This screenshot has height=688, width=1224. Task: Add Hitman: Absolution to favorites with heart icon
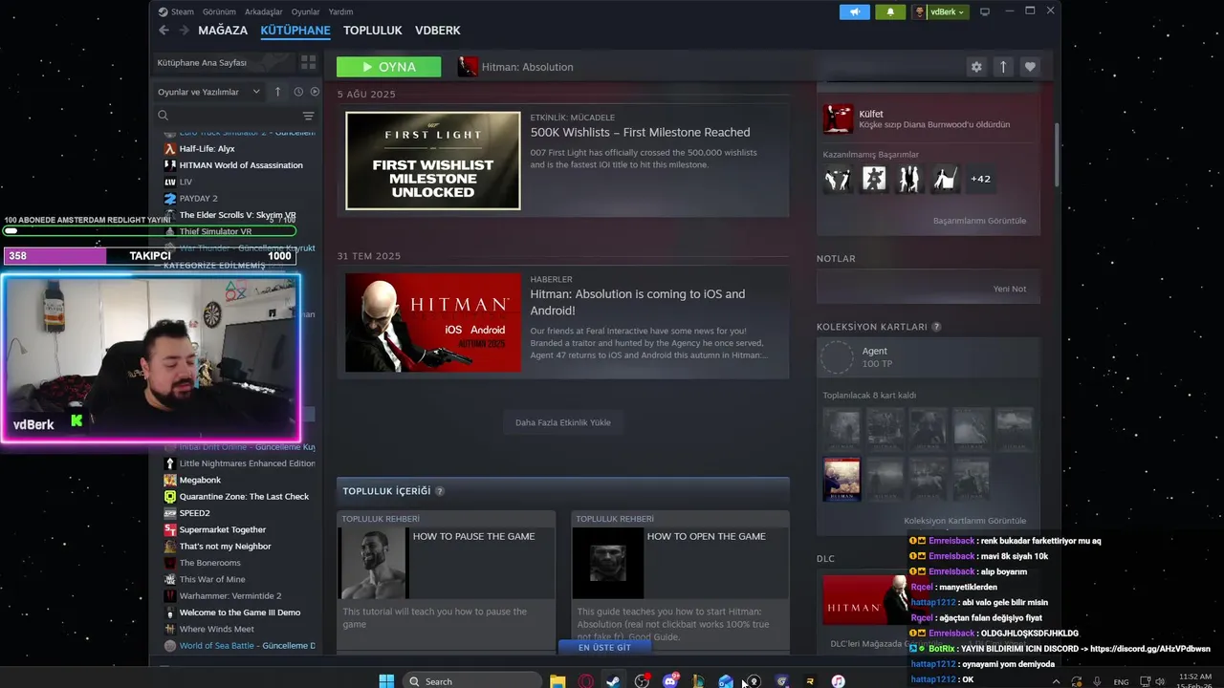pyautogui.click(x=1030, y=67)
